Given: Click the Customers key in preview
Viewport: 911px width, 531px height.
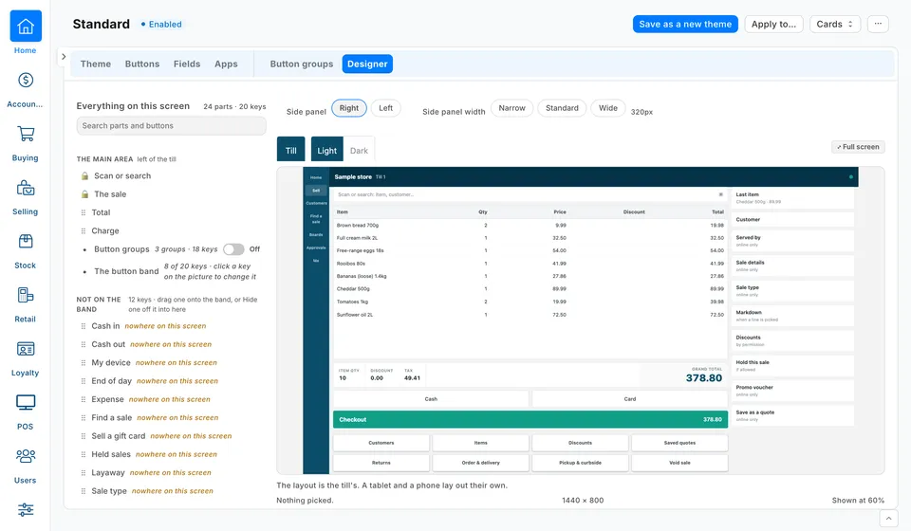Looking at the screenshot, I should 381,443.
